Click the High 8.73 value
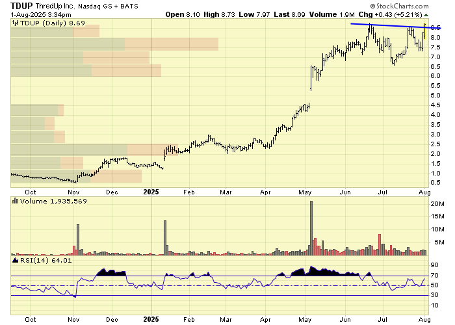 click(x=219, y=14)
